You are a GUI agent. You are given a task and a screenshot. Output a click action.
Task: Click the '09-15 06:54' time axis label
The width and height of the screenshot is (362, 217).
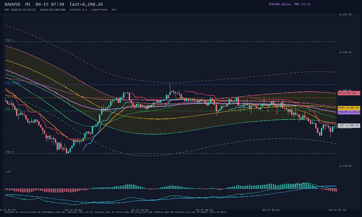pyautogui.click(x=271, y=210)
